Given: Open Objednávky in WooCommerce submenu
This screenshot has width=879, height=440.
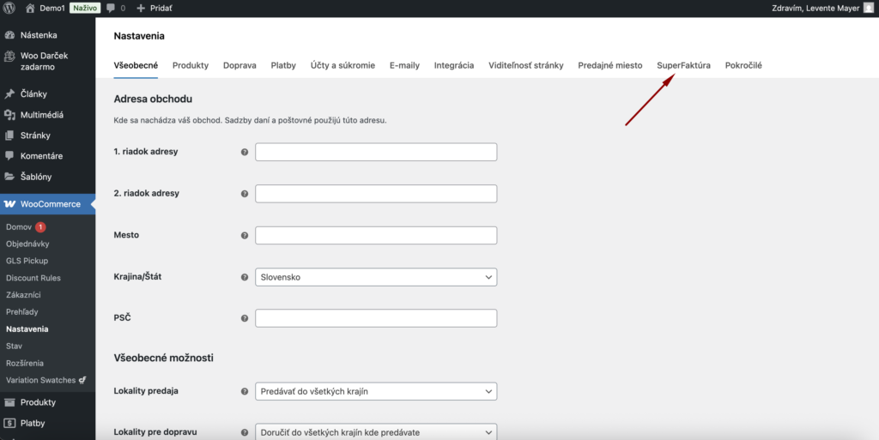Looking at the screenshot, I should (x=27, y=244).
